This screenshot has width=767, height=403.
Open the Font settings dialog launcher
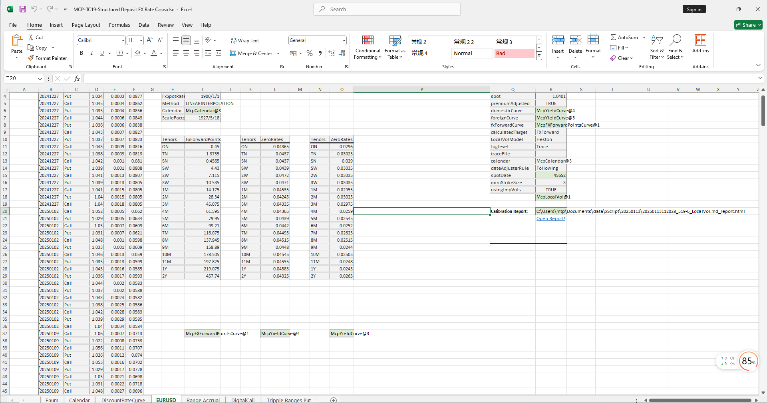pyautogui.click(x=165, y=67)
